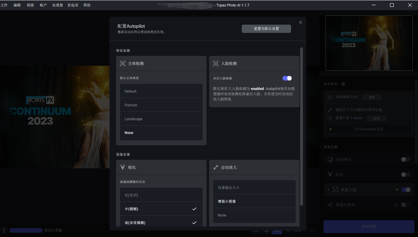This screenshot has height=237, width=418.
Task: Click the main Continuum 2023 image preview
Action: tap(55, 117)
